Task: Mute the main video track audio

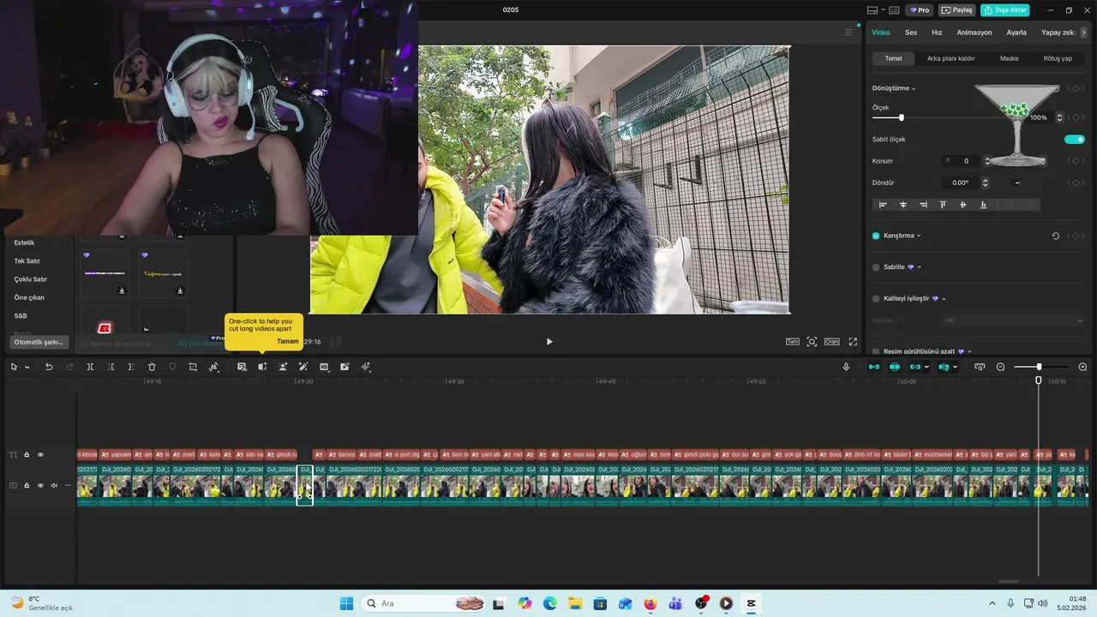Action: [54, 486]
